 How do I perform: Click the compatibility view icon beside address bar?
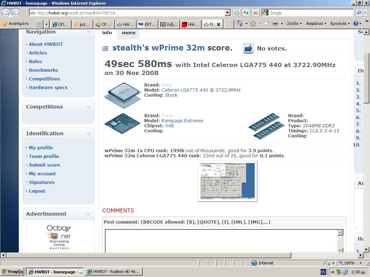coord(237,13)
